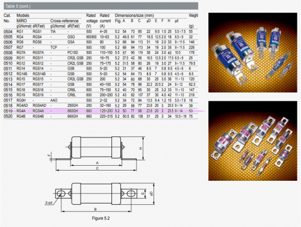
Task: Click the 660GH cross-reference in row 0519
Action: click(72, 111)
